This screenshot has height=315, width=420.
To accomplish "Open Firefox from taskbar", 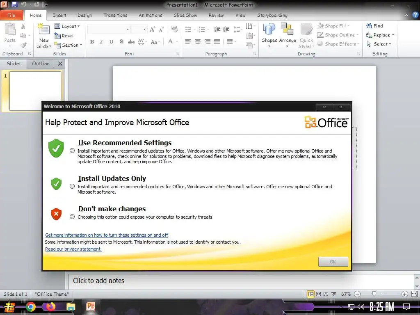I will (50, 307).
